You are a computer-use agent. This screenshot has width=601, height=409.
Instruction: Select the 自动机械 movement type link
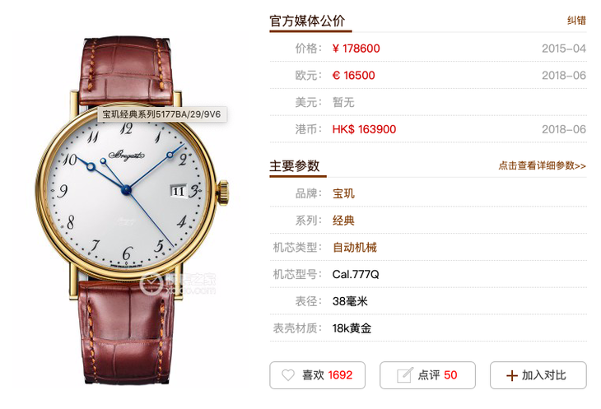click(355, 248)
